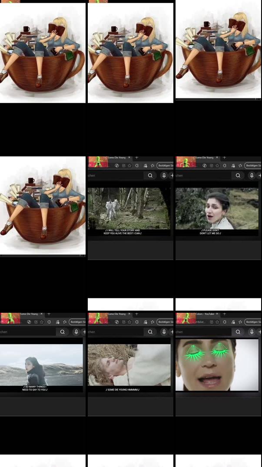
Task: Click microphone icon in "SOME DIE YOUNG HMMMM" frame
Action: [164, 332]
